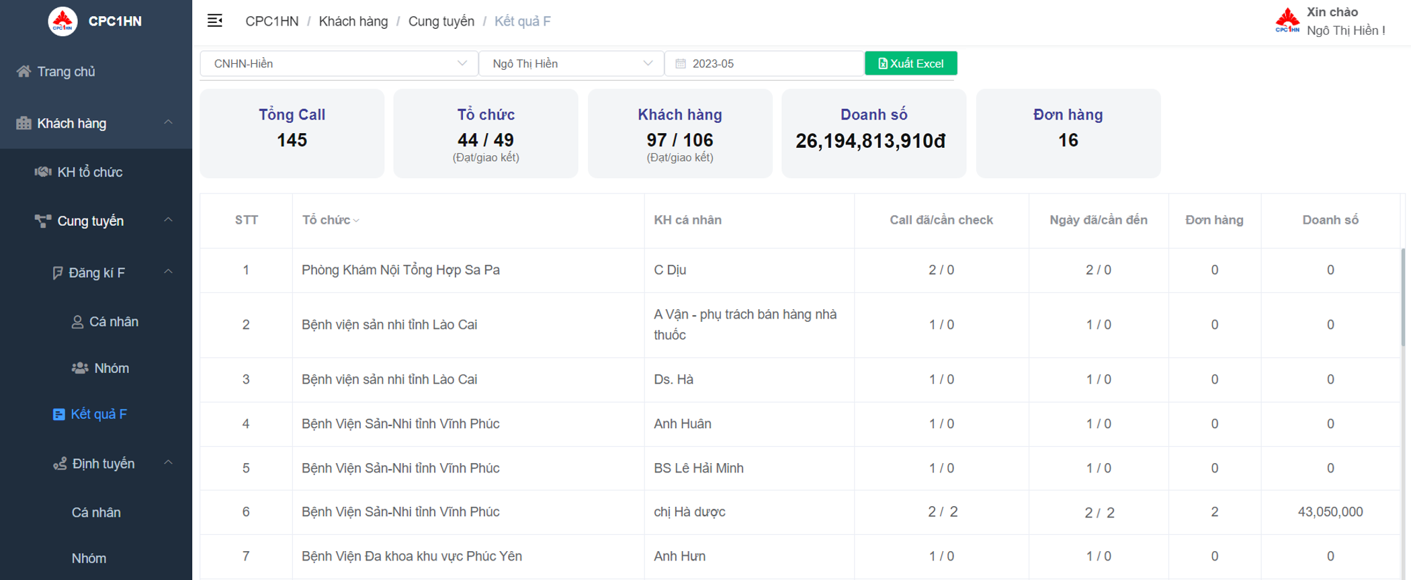The image size is (1411, 580).
Task: Click the person icon beside Cá nhân
Action: pos(78,322)
